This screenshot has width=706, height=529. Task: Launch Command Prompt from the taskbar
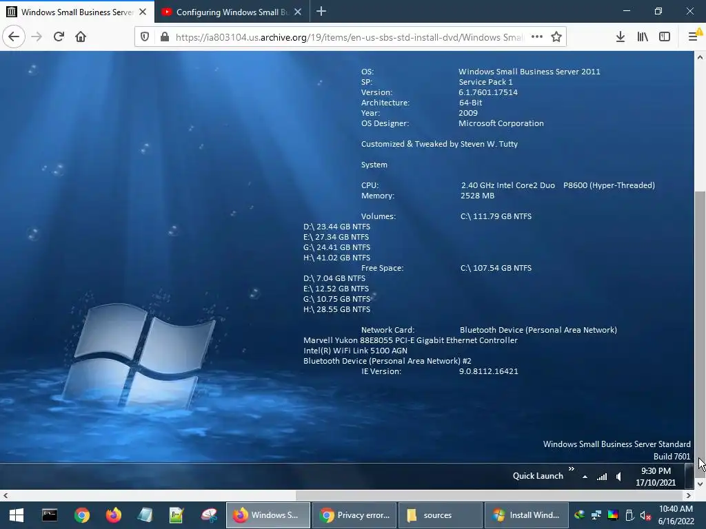[x=50, y=515]
